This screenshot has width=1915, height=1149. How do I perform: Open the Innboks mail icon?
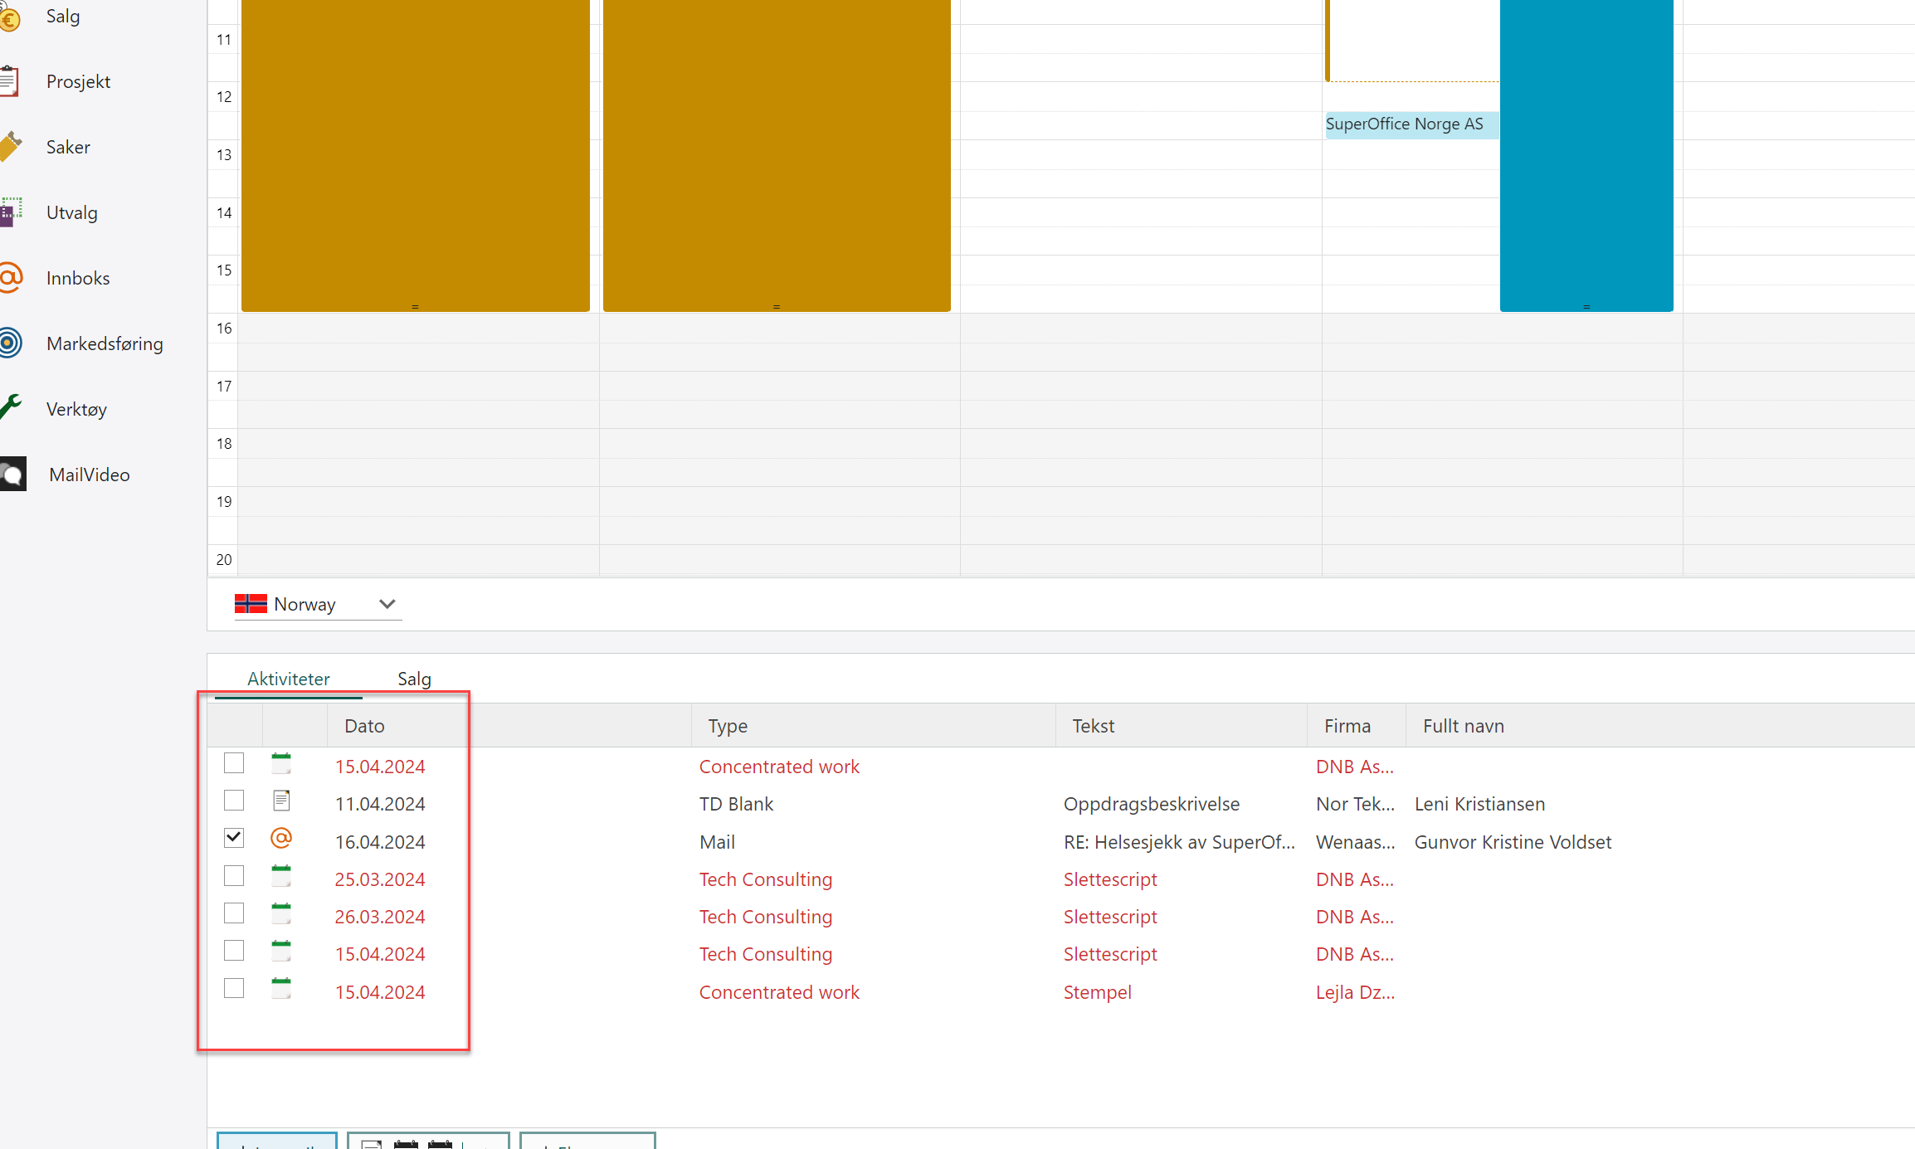(x=11, y=278)
